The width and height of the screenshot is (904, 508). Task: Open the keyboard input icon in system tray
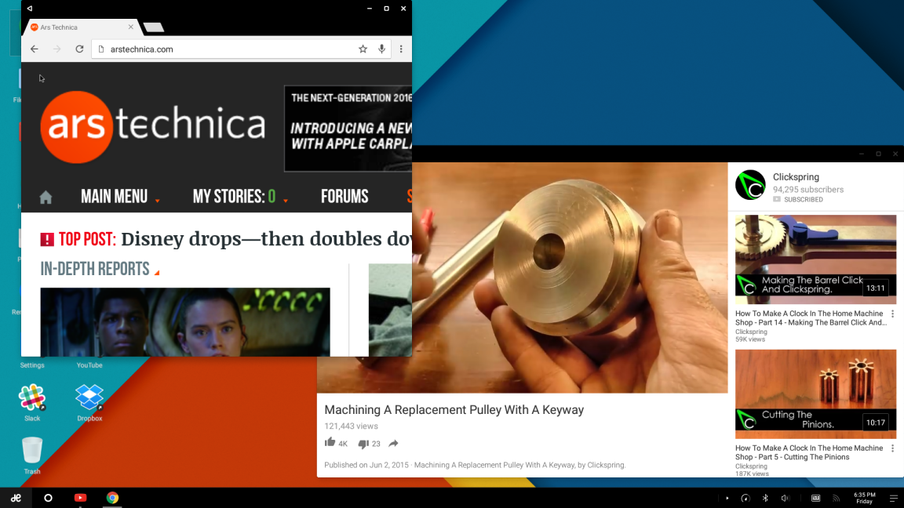(x=815, y=497)
